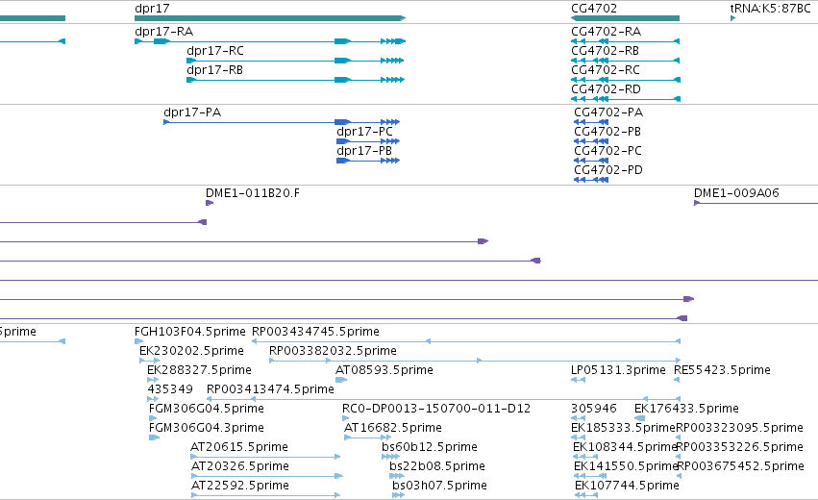Viewport: 818px width, 500px height.
Task: Select the CG4702-RA transcript
Action: tap(625, 41)
